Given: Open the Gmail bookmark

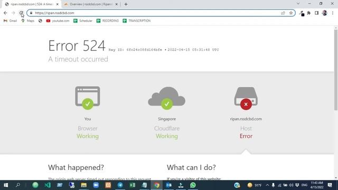Looking at the screenshot, I should (10, 21).
